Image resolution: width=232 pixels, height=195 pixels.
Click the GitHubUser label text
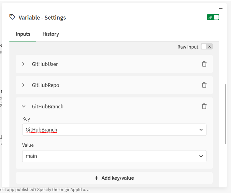[45, 64]
